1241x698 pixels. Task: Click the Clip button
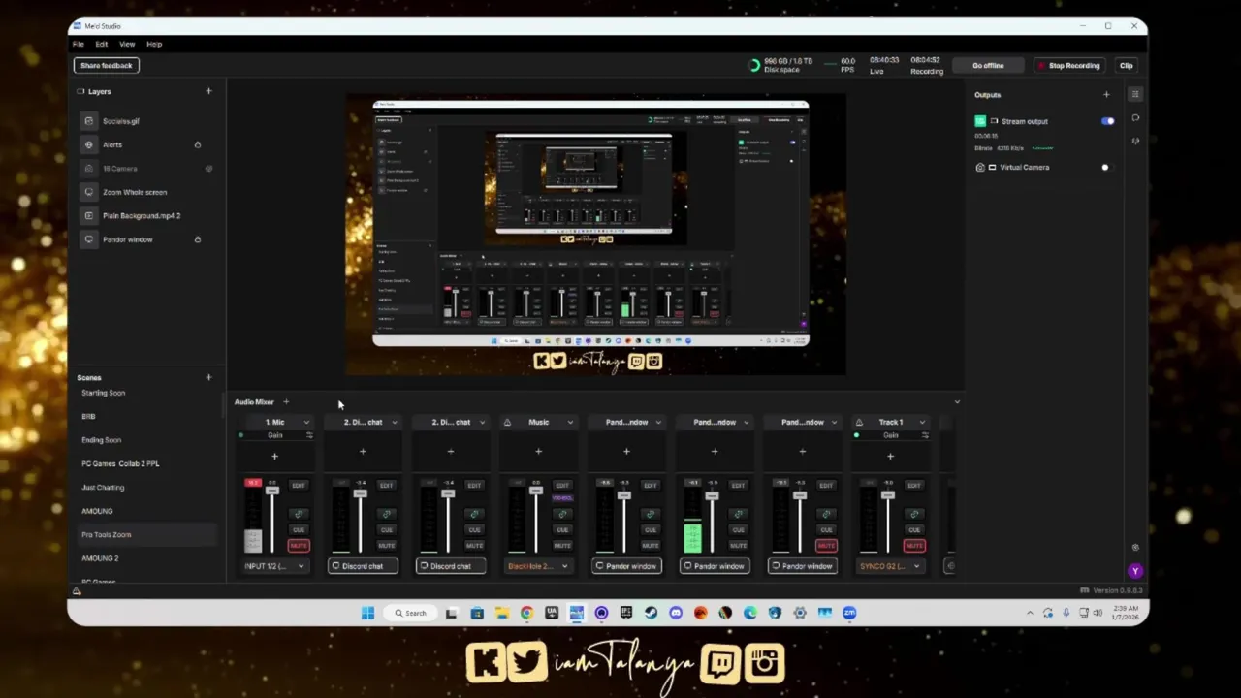[x=1126, y=65]
